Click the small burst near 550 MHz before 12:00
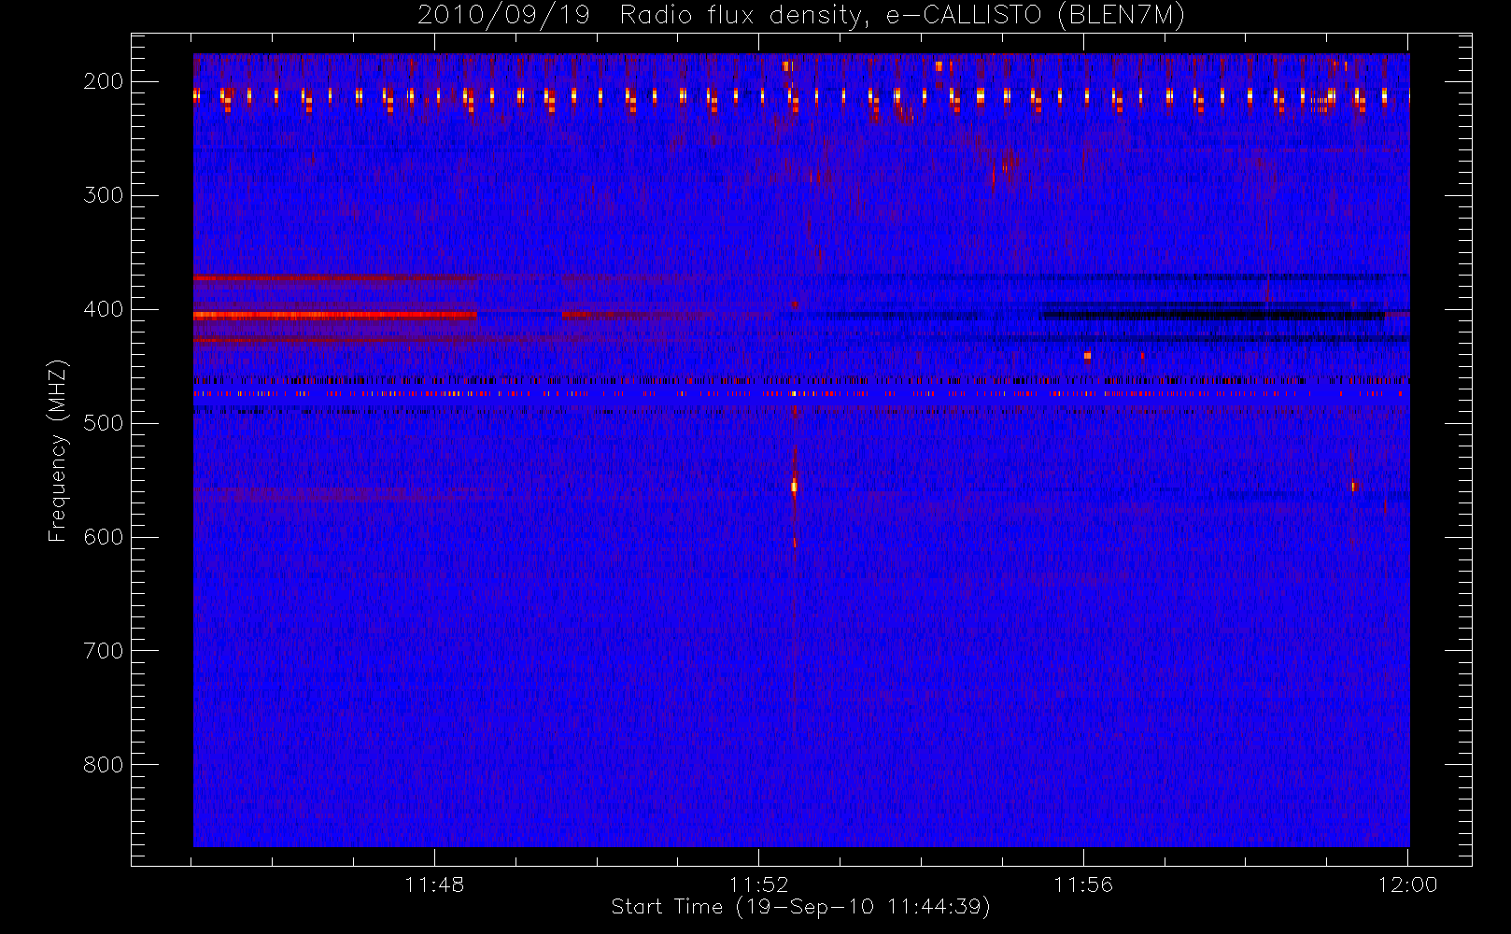This screenshot has width=1511, height=934. click(1353, 485)
